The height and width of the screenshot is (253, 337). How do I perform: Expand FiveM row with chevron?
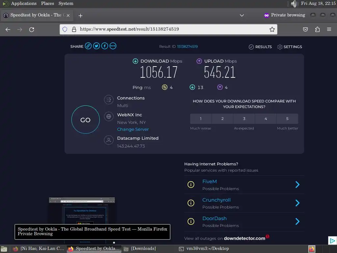coord(298,184)
